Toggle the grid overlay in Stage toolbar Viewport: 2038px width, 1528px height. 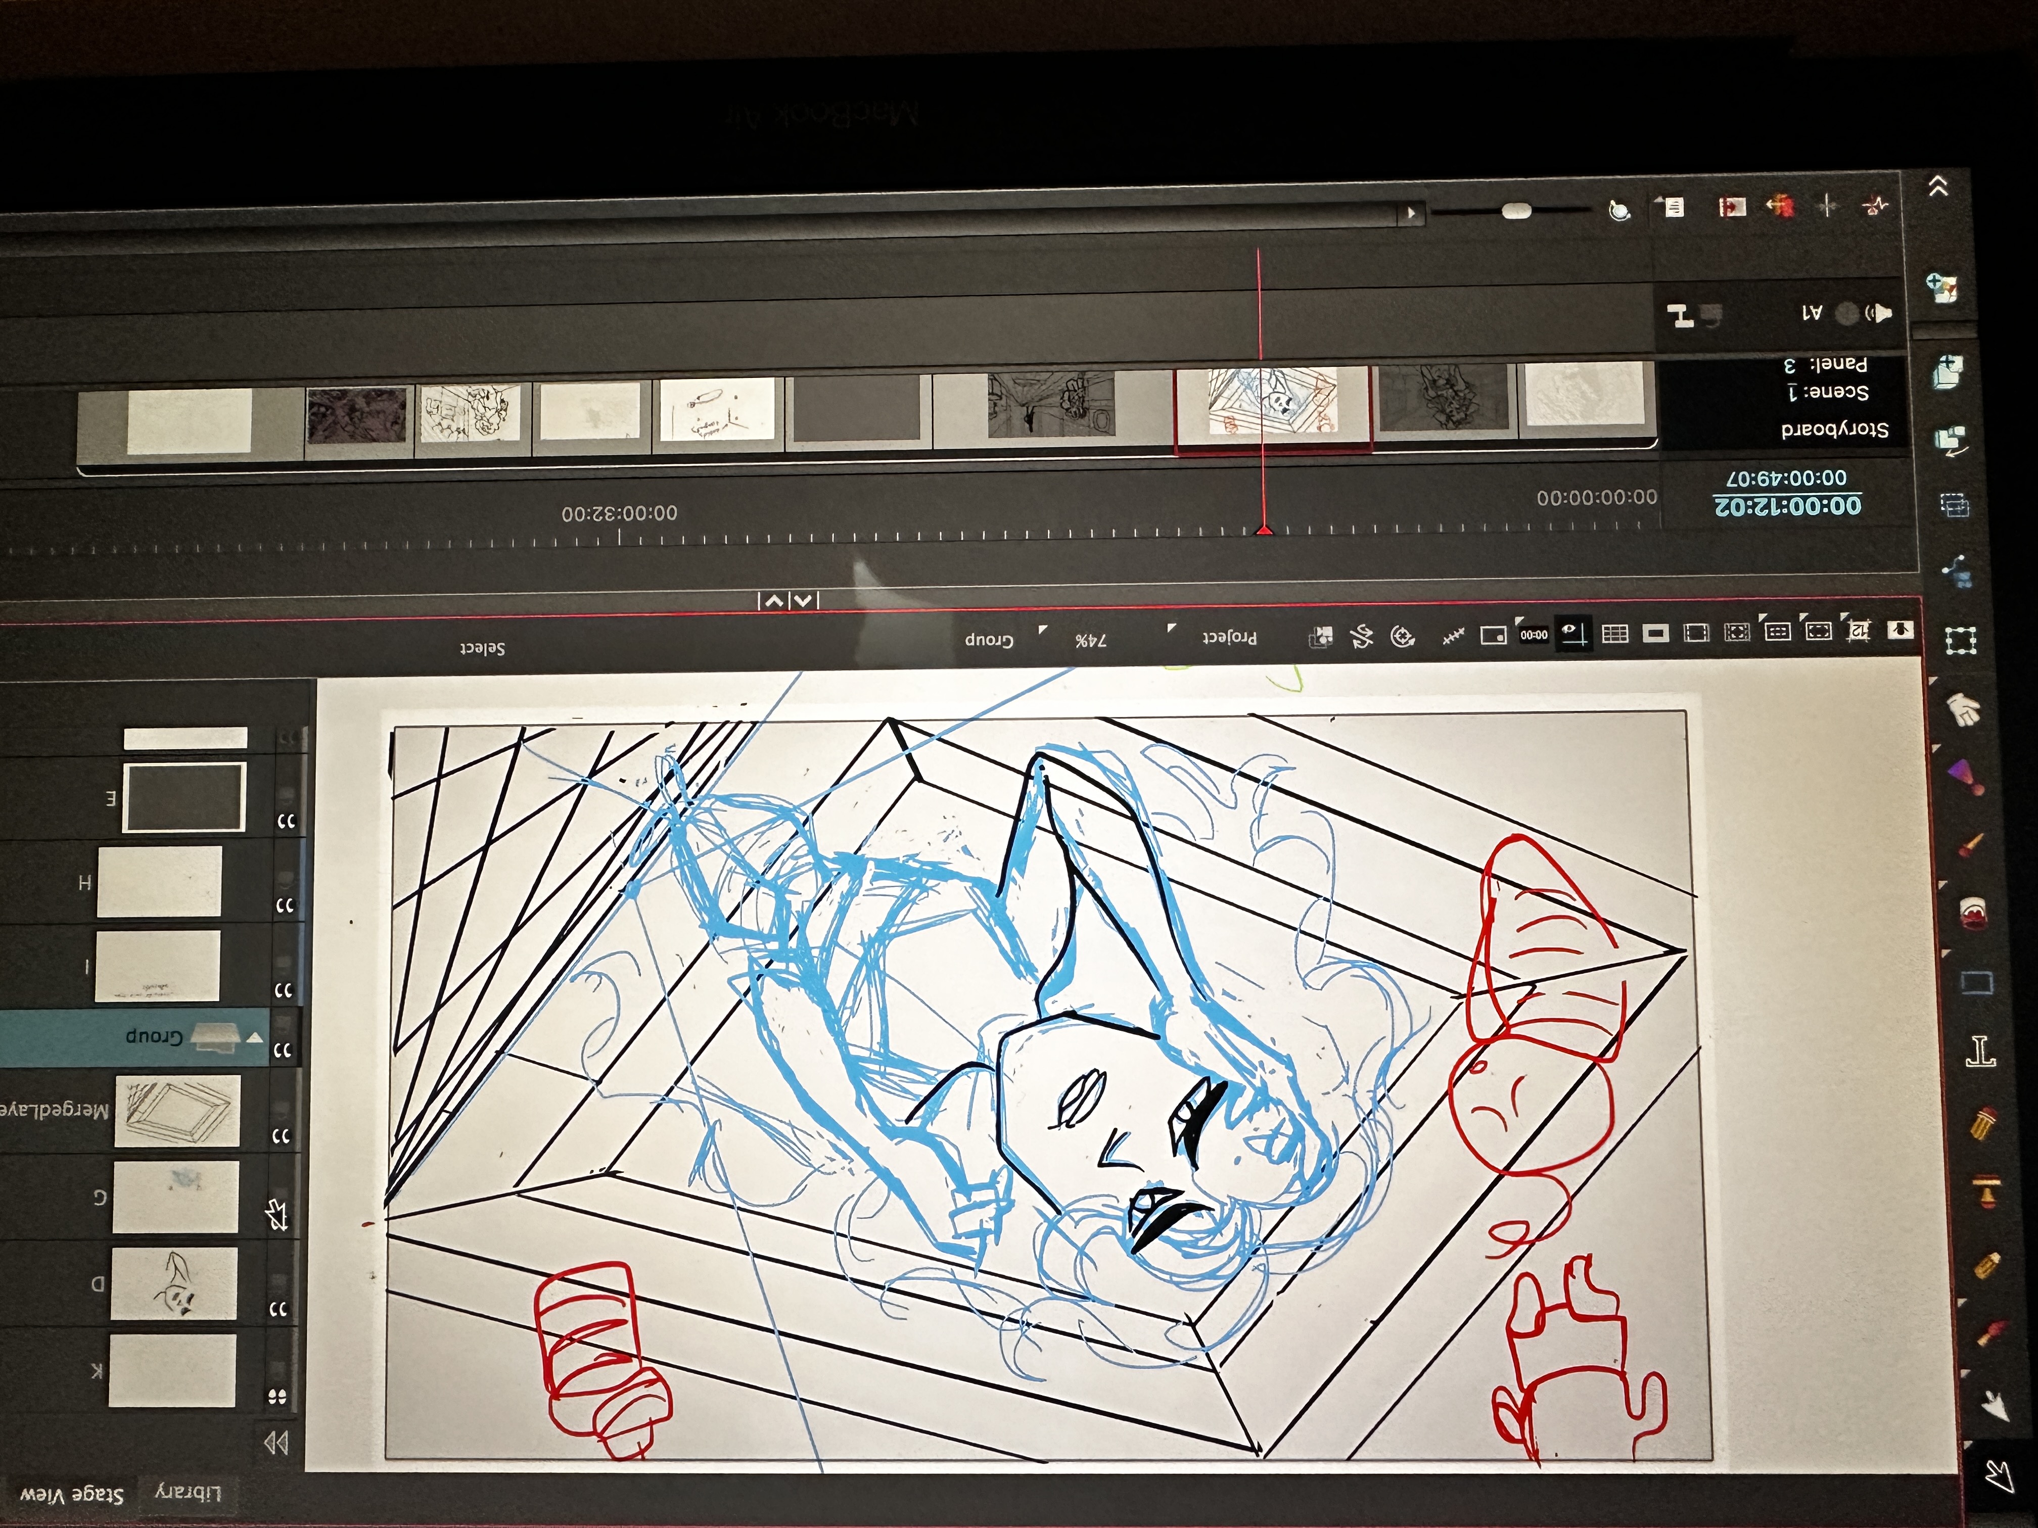(x=1615, y=634)
